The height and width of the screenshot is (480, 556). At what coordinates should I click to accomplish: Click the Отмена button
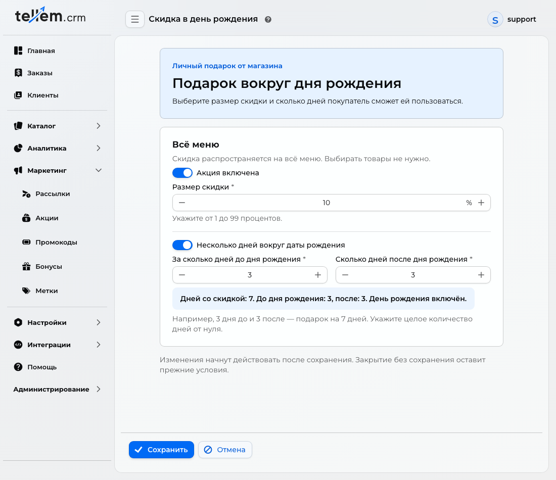(x=225, y=450)
